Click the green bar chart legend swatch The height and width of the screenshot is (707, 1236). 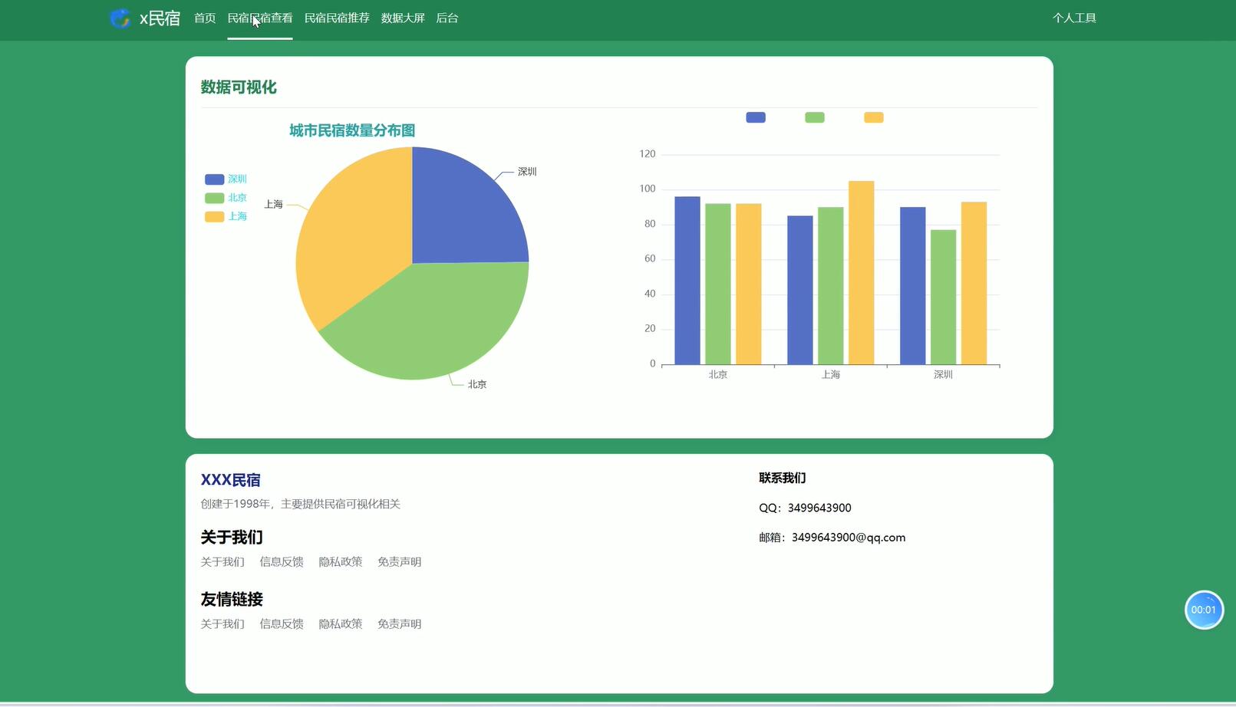(x=814, y=117)
